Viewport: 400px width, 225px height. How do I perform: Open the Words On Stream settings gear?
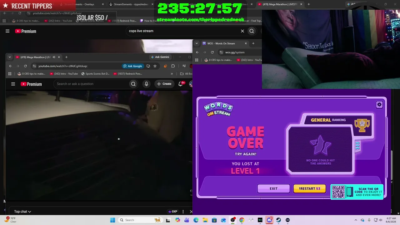point(379,105)
